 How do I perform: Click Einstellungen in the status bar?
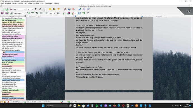tap(17, 102)
